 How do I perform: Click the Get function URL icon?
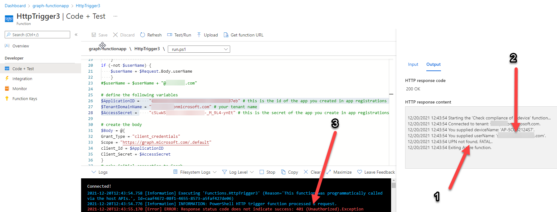(226, 35)
